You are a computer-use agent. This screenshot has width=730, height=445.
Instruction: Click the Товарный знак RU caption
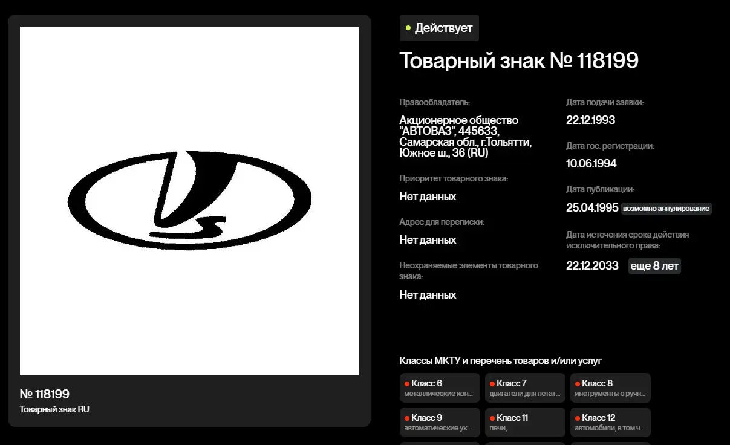pyautogui.click(x=54, y=409)
